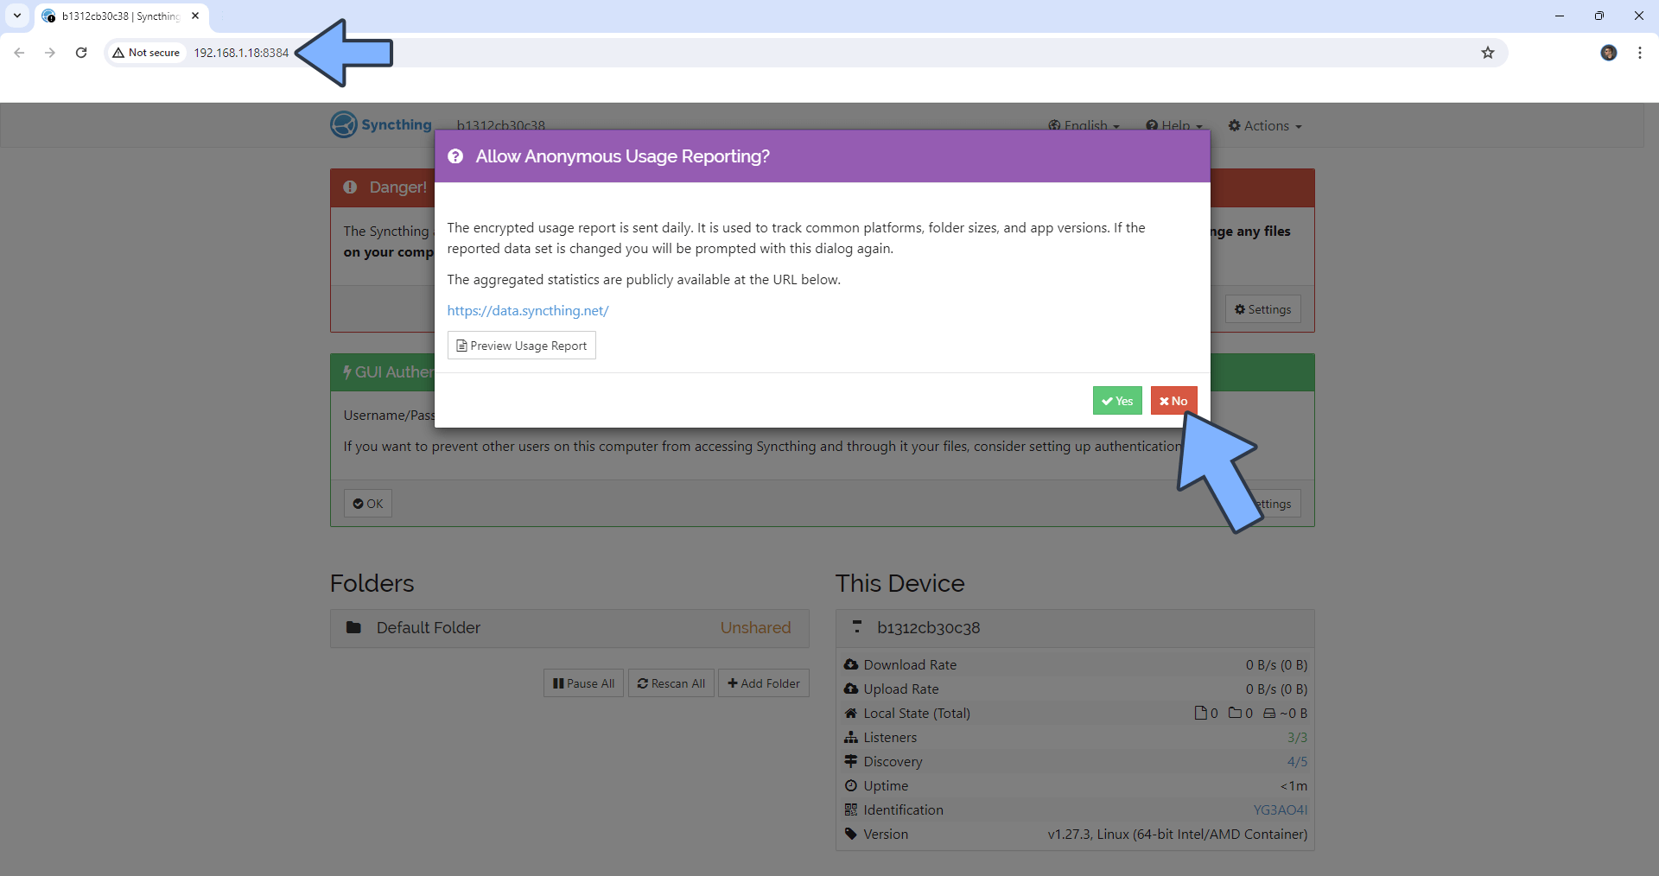The image size is (1659, 876).
Task: Click the Identification QR code icon
Action: (851, 809)
